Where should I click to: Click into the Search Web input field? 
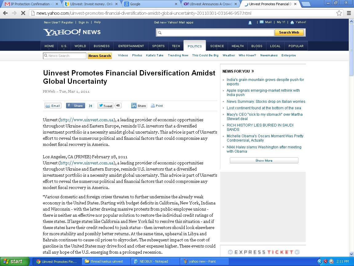(x=215, y=33)
